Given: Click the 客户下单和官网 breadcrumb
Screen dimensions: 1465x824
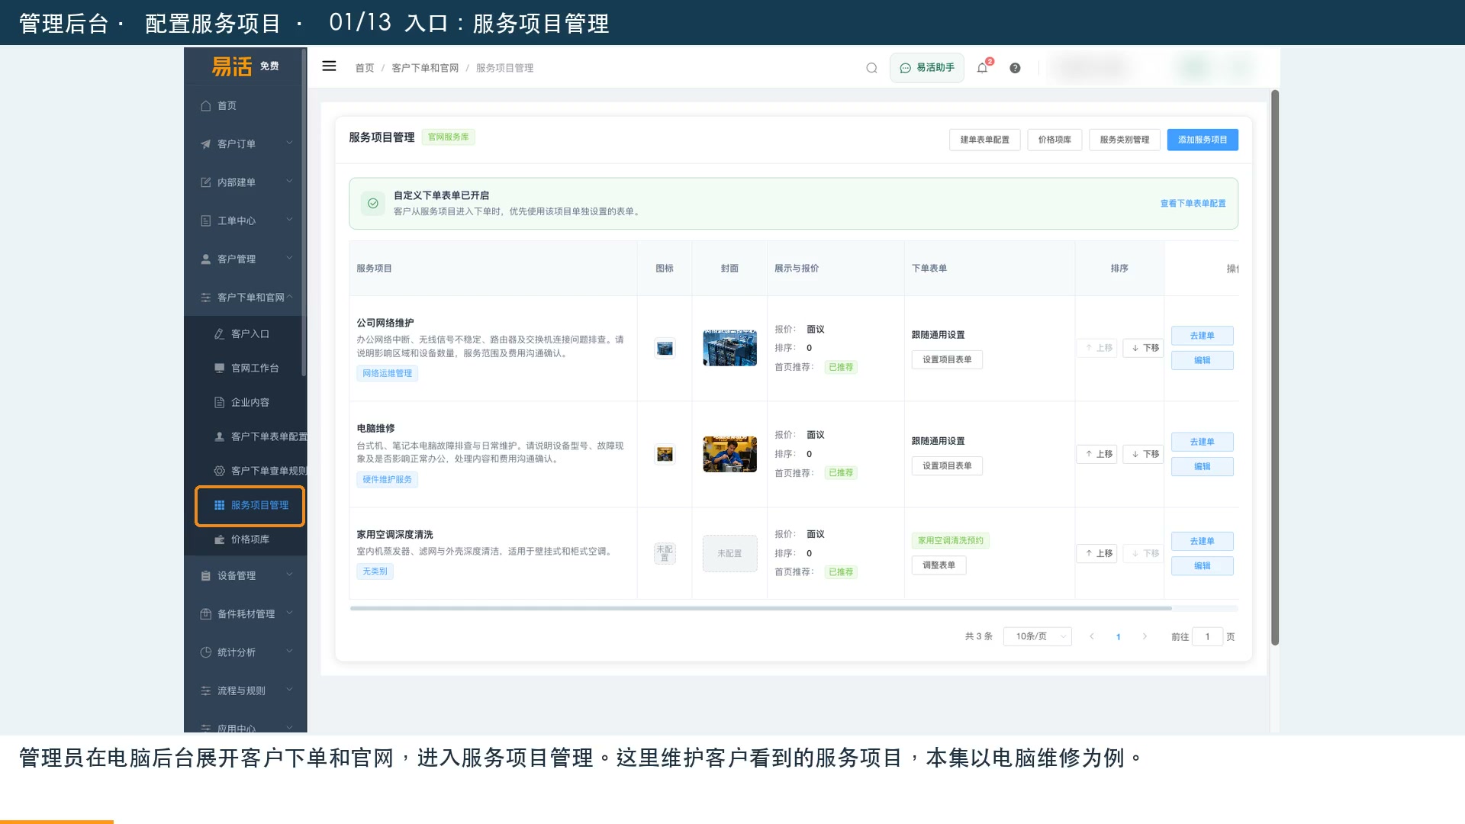Looking at the screenshot, I should pyautogui.click(x=425, y=68).
